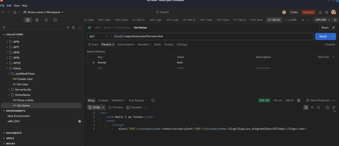This screenshot has width=339, height=146.
Task: Click the import icon beside the sidebar plus
Action: coord(74,28)
